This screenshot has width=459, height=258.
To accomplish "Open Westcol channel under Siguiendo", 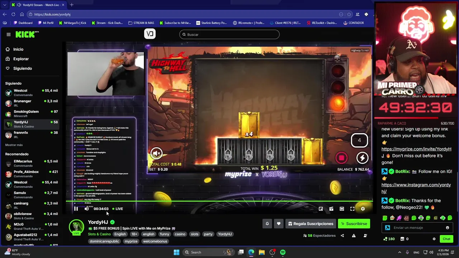I will 32,92.
